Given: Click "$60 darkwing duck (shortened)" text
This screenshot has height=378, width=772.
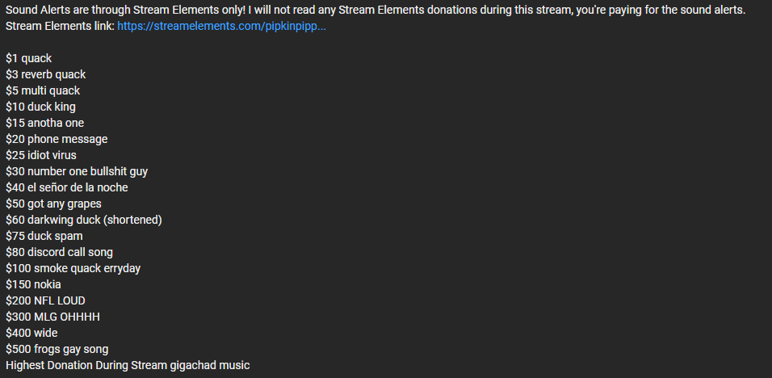Looking at the screenshot, I should (84, 220).
